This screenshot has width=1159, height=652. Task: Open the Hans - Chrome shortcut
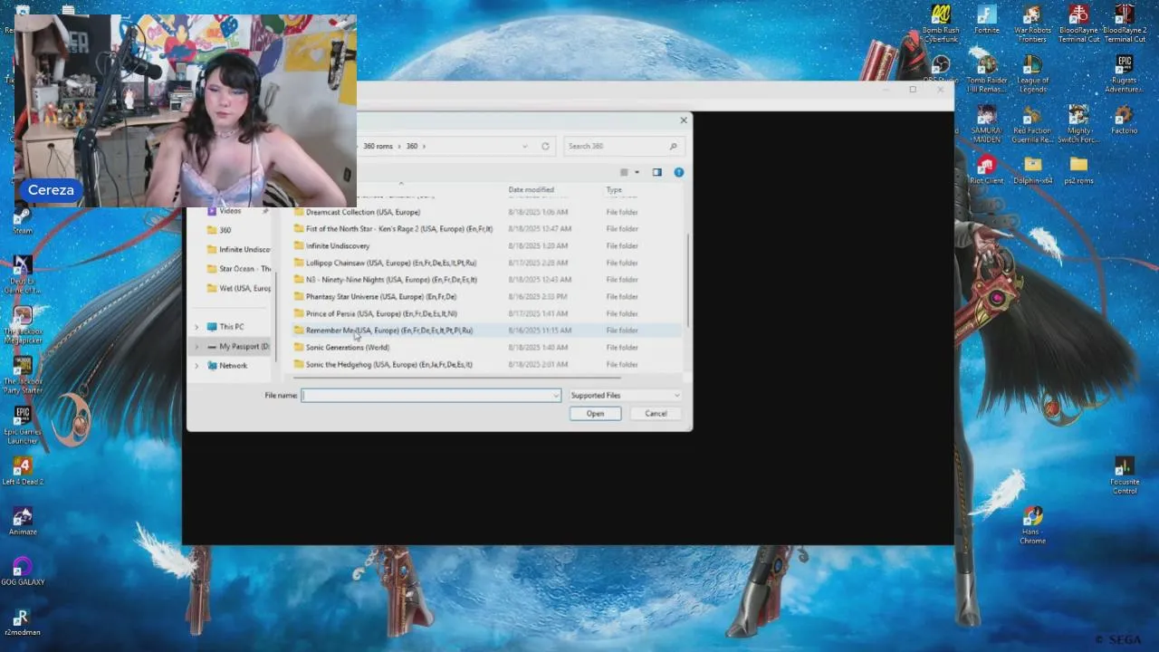click(x=1032, y=525)
